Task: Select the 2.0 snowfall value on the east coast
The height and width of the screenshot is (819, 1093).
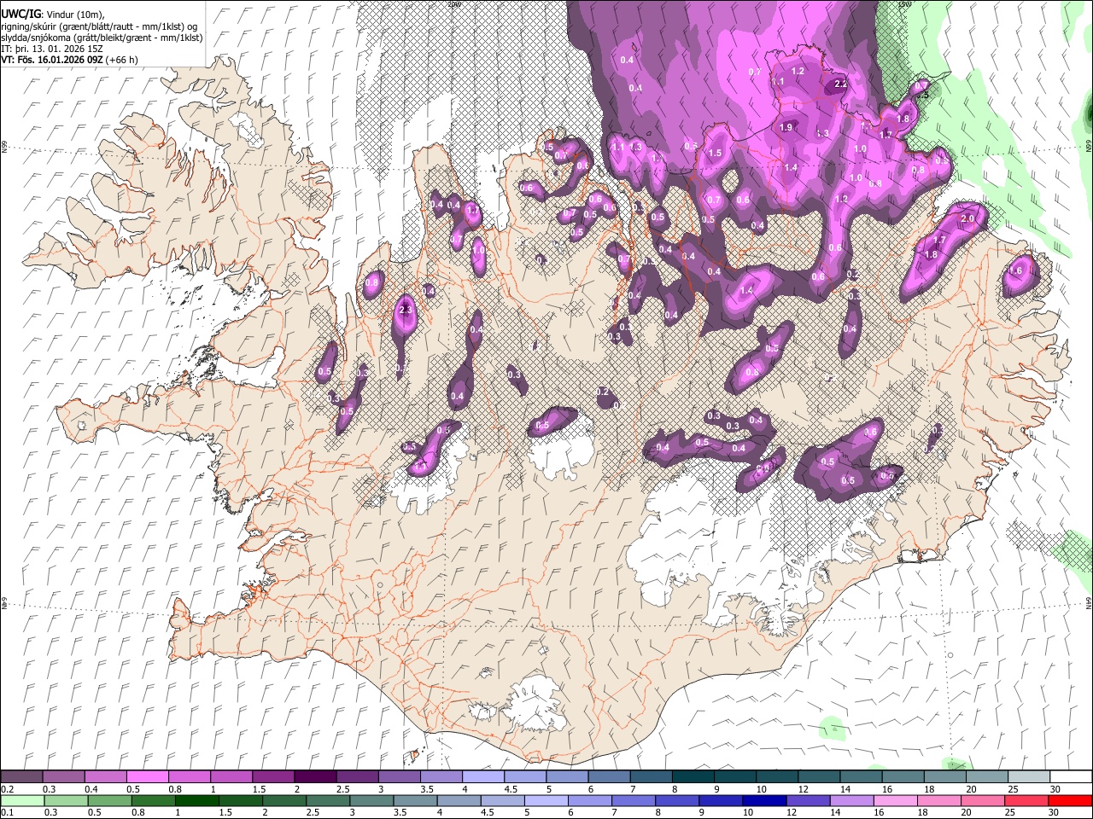Action: tap(967, 218)
